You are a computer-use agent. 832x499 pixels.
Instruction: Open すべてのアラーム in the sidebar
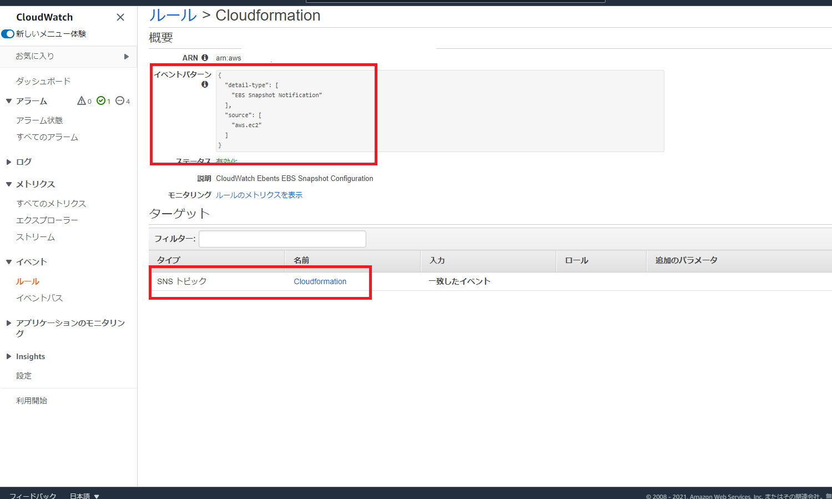[47, 137]
